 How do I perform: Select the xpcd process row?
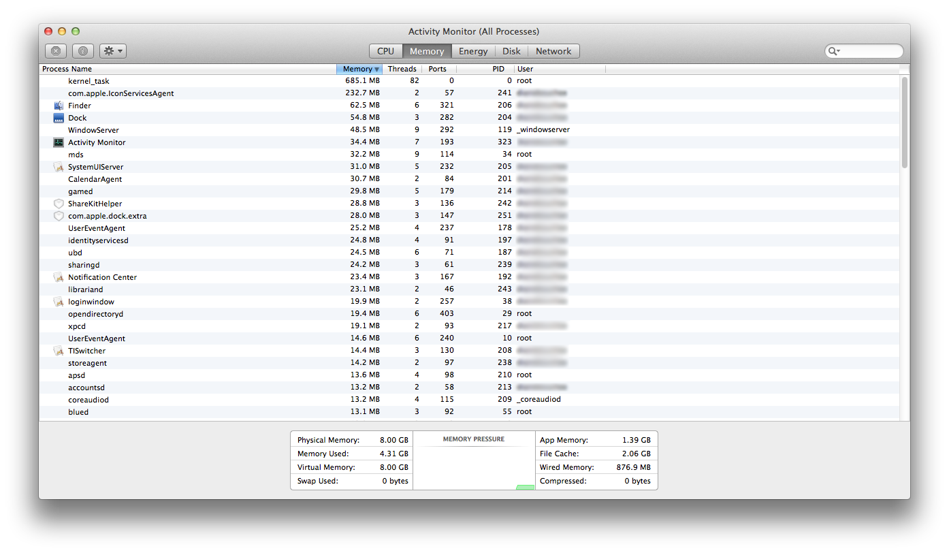(x=470, y=326)
